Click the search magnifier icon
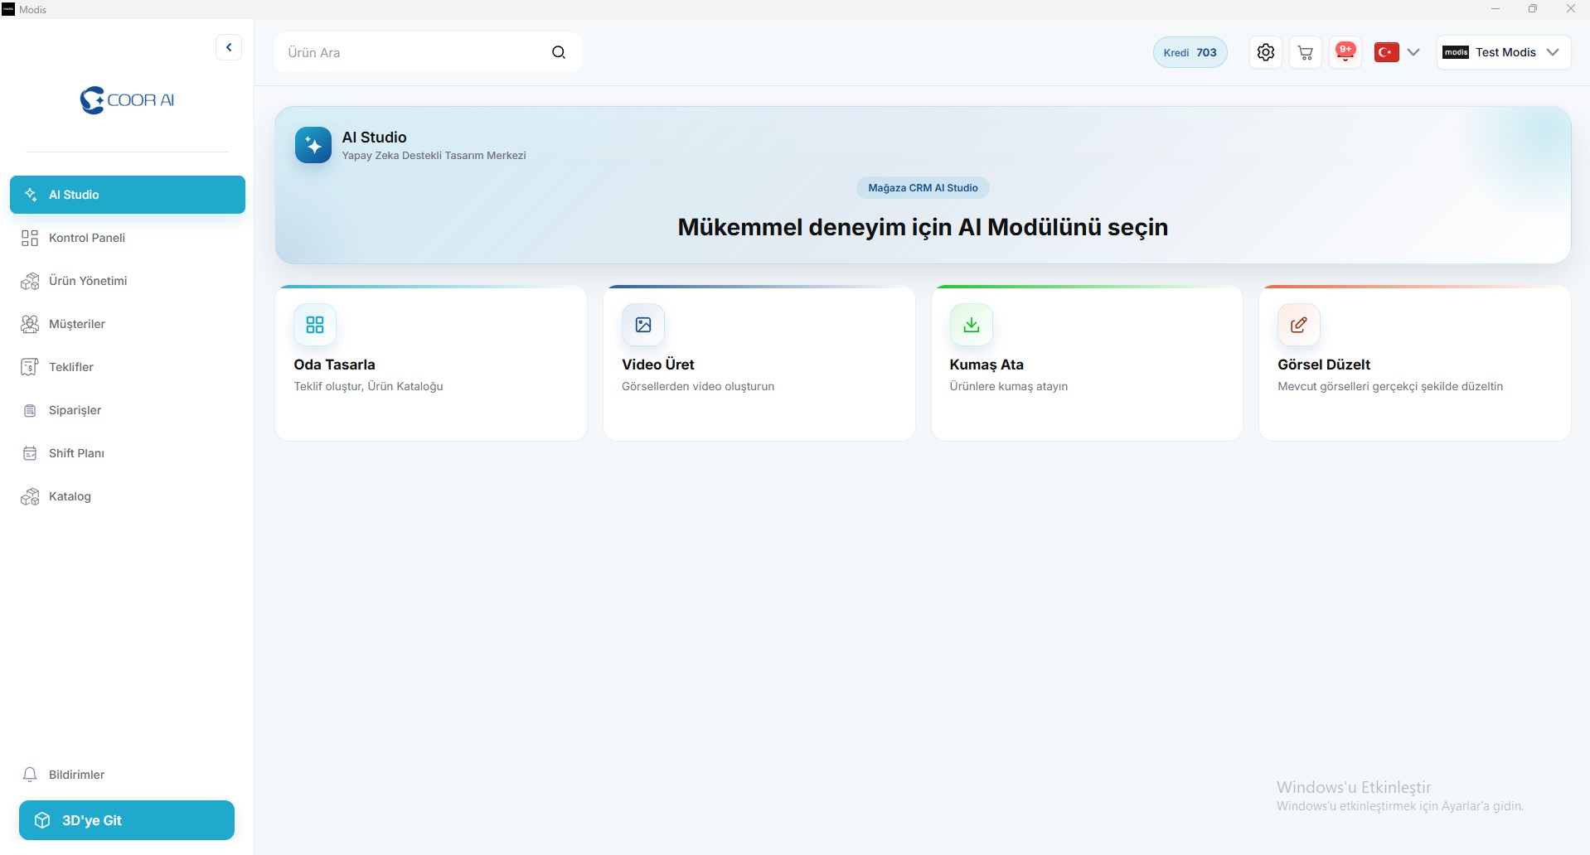Image resolution: width=1590 pixels, height=855 pixels. pos(559,52)
